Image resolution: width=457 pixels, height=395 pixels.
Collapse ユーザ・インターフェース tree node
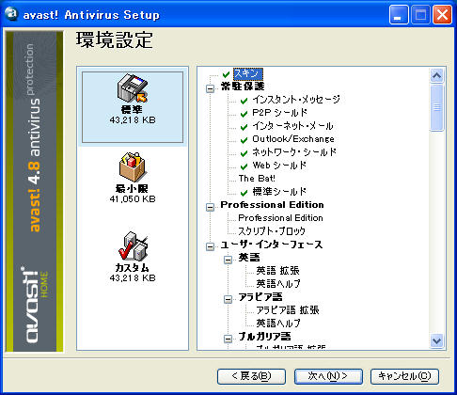210,246
